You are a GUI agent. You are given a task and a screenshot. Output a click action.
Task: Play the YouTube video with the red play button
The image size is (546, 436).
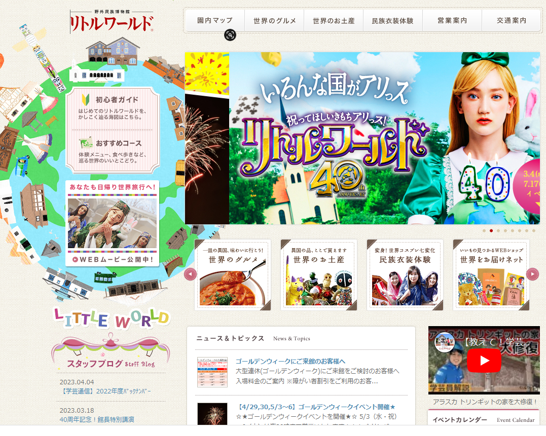484,361
